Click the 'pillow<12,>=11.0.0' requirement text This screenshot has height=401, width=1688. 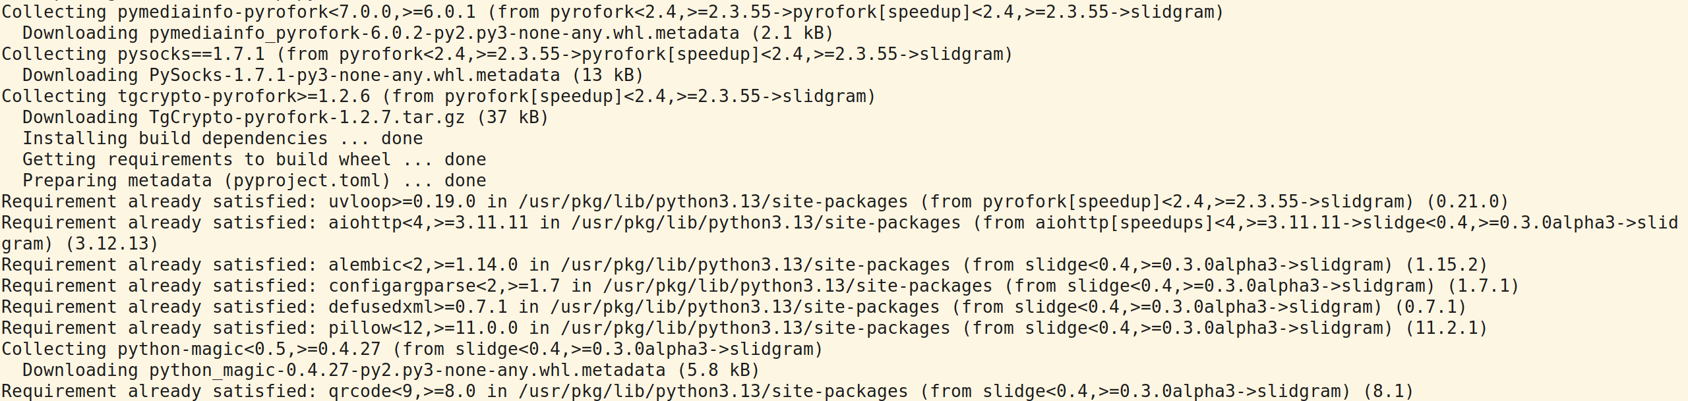pos(423,328)
